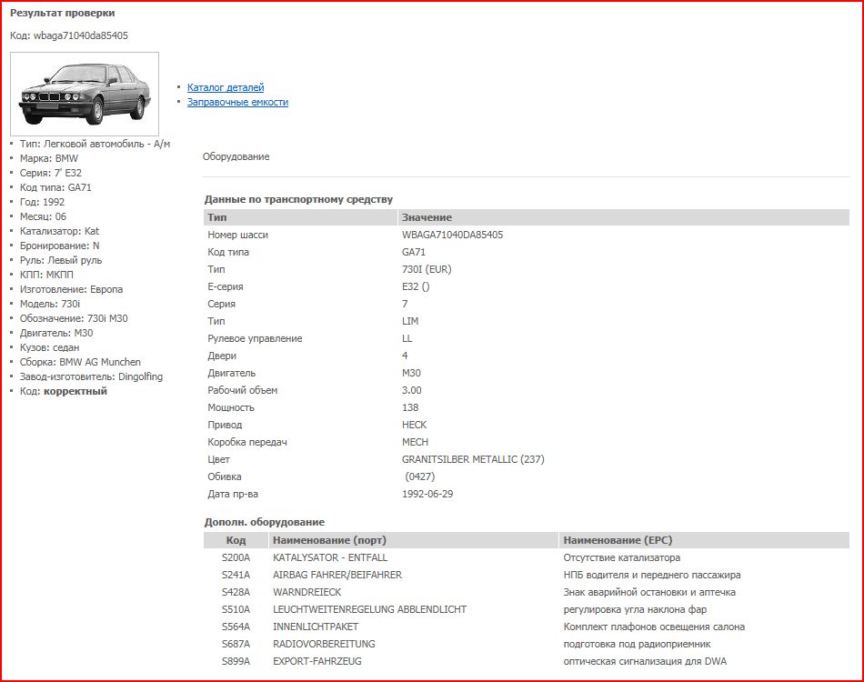Click the "RADIOVORBEREITUNG" equipment entry
This screenshot has height=682, width=864.
324,644
